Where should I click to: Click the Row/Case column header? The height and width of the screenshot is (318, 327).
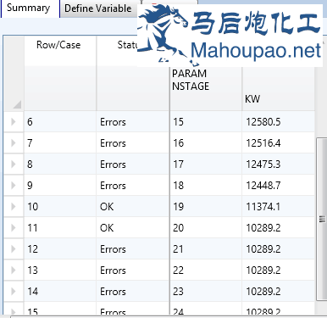pyautogui.click(x=60, y=51)
